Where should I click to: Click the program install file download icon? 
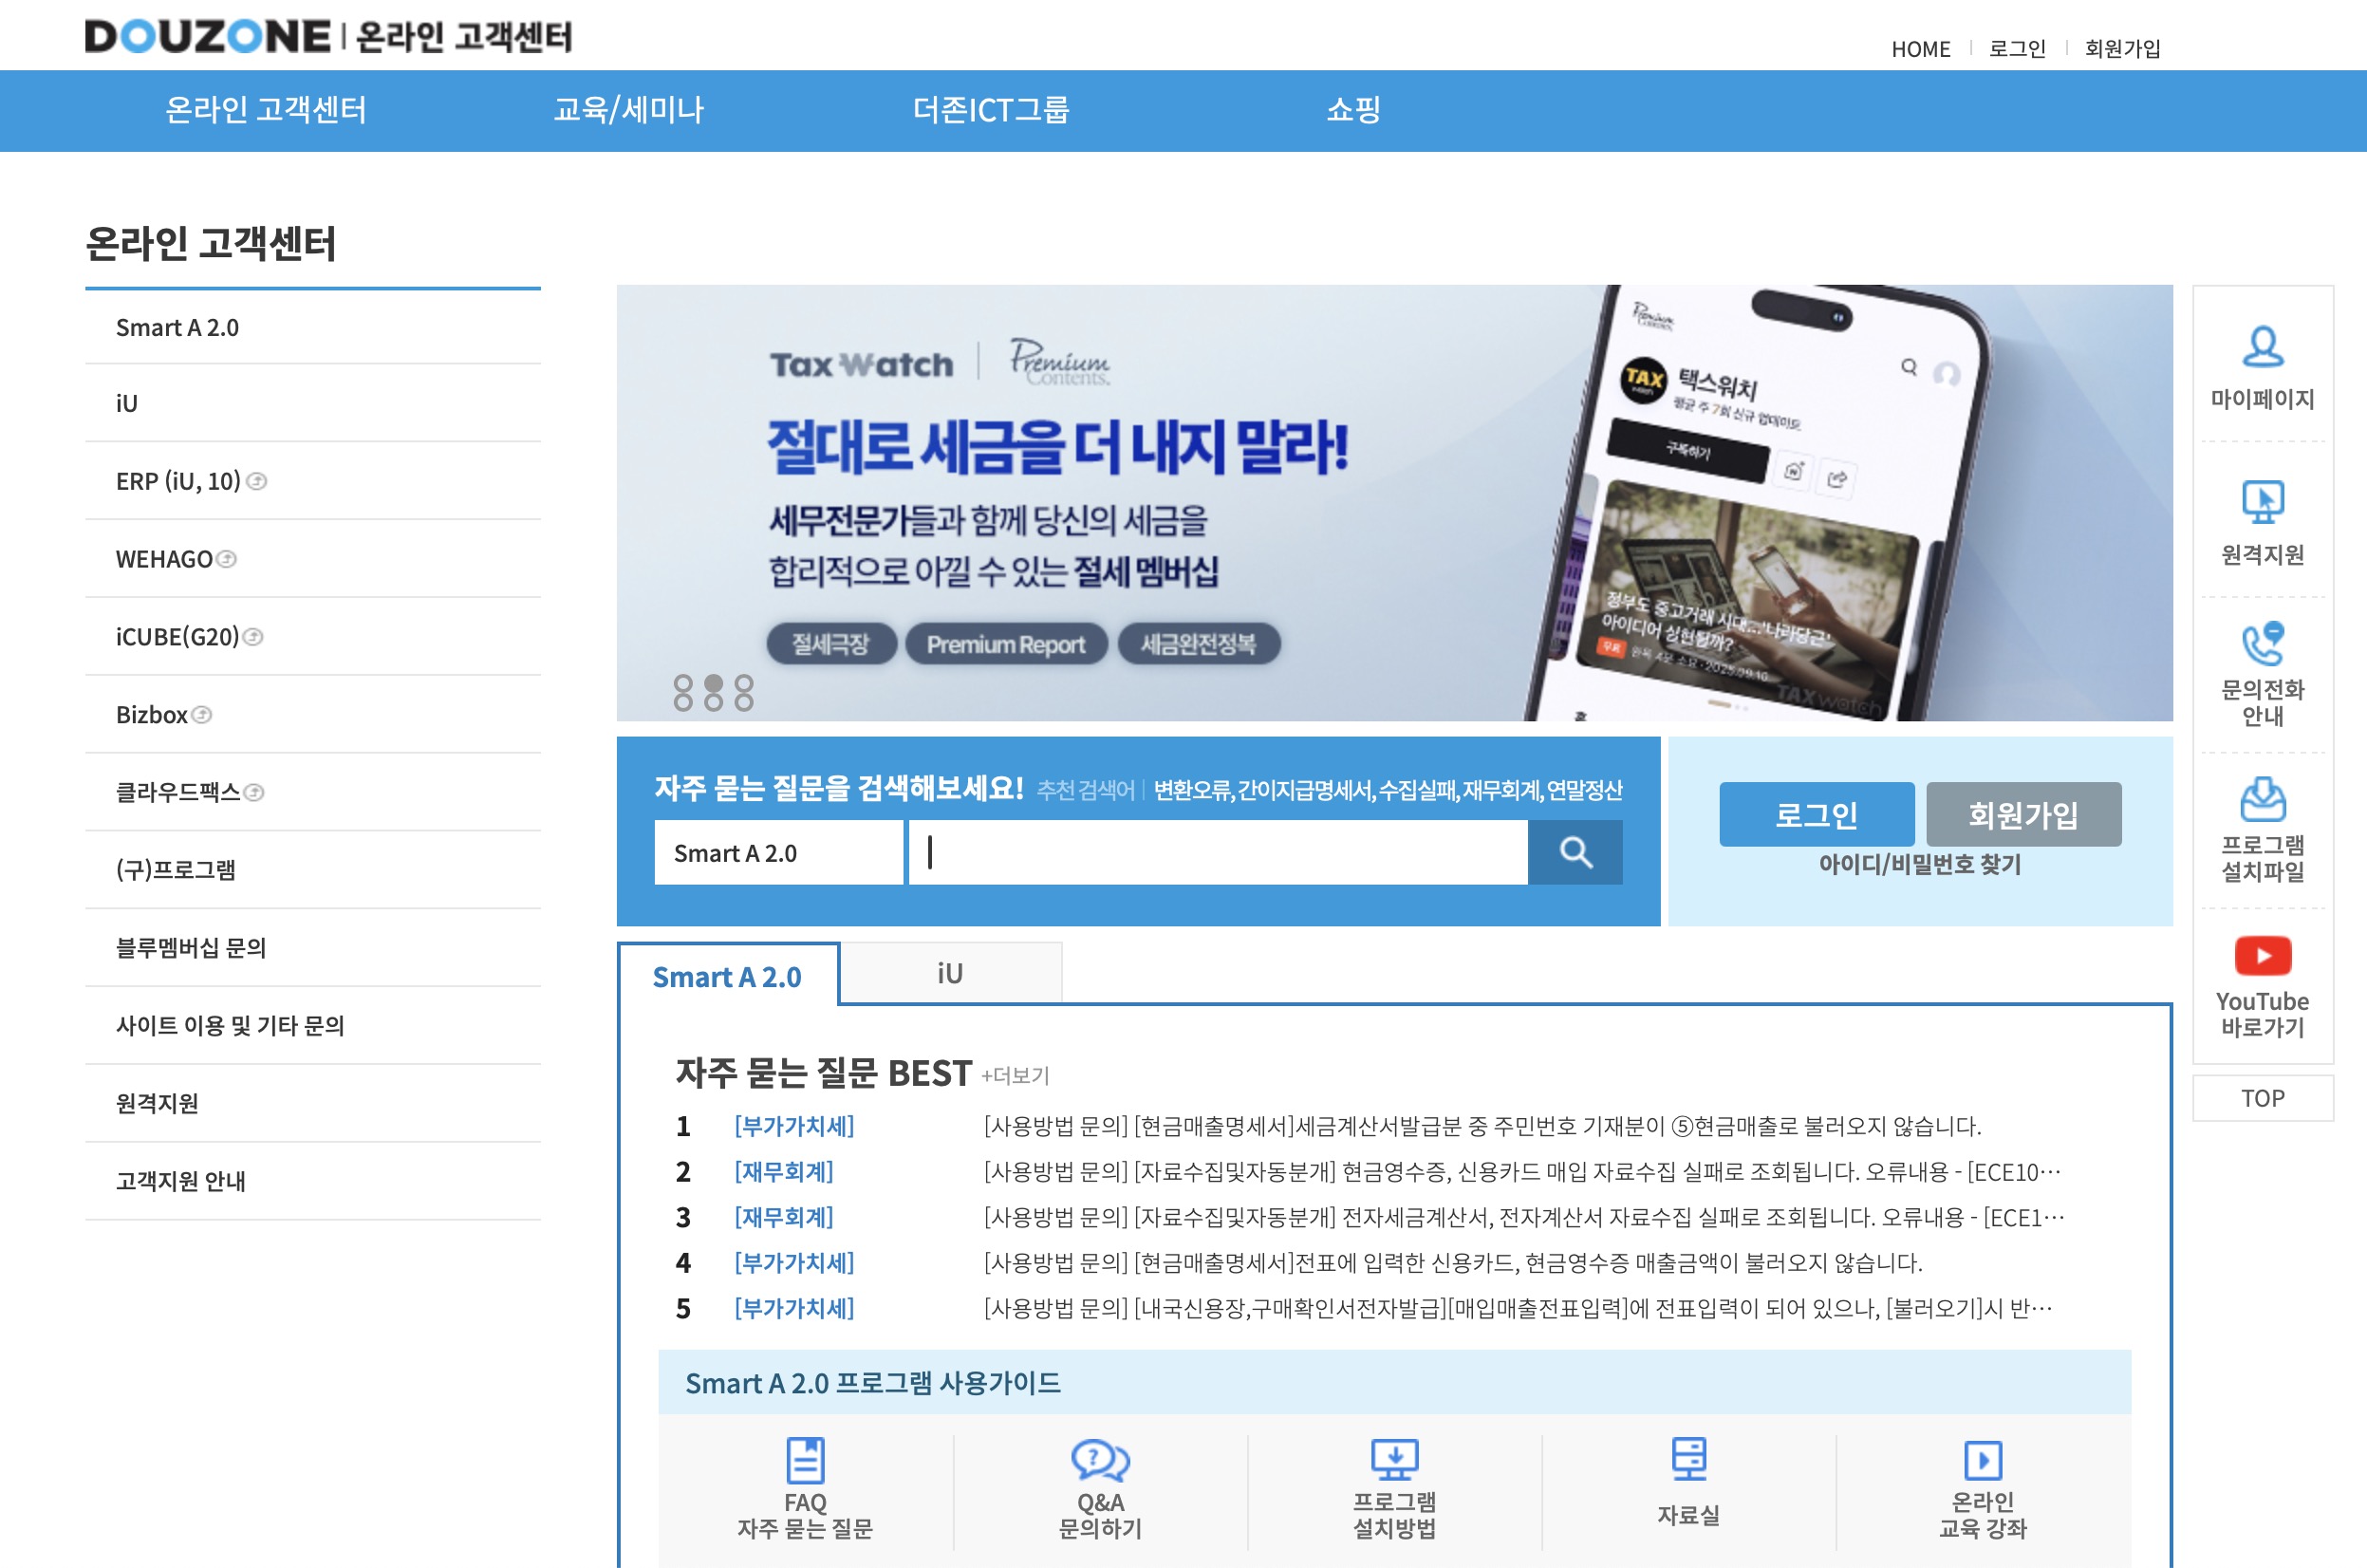coord(2262,799)
